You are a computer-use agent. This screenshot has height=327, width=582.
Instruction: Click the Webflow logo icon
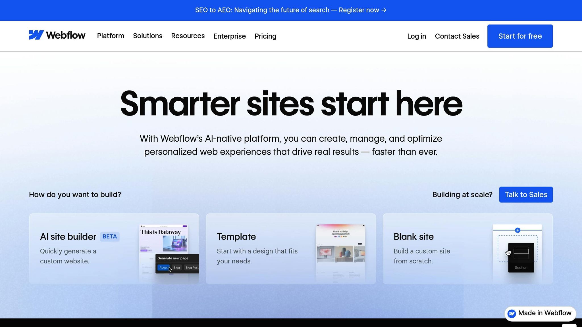tap(36, 35)
